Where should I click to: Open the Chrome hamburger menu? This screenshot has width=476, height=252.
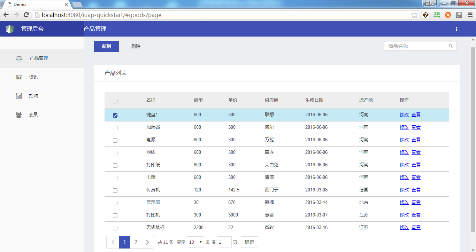pyautogui.click(x=470, y=15)
